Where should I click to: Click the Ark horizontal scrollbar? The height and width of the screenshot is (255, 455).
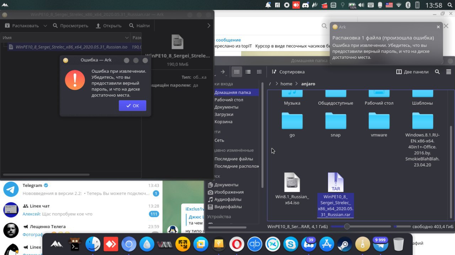point(46,174)
